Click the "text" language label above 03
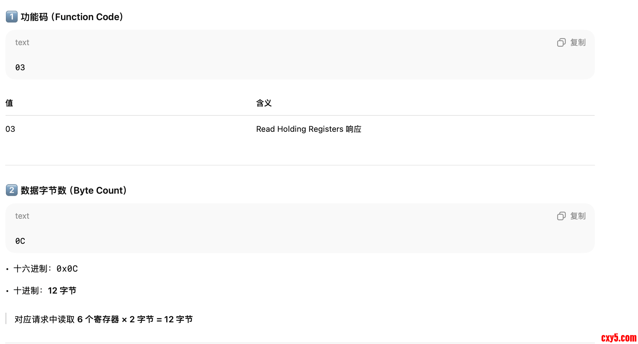 (22, 42)
